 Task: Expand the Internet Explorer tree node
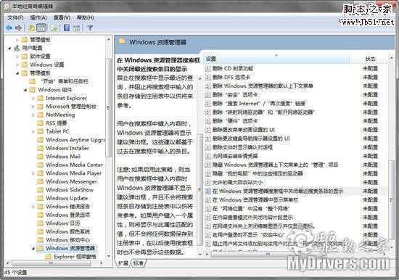click(x=33, y=98)
